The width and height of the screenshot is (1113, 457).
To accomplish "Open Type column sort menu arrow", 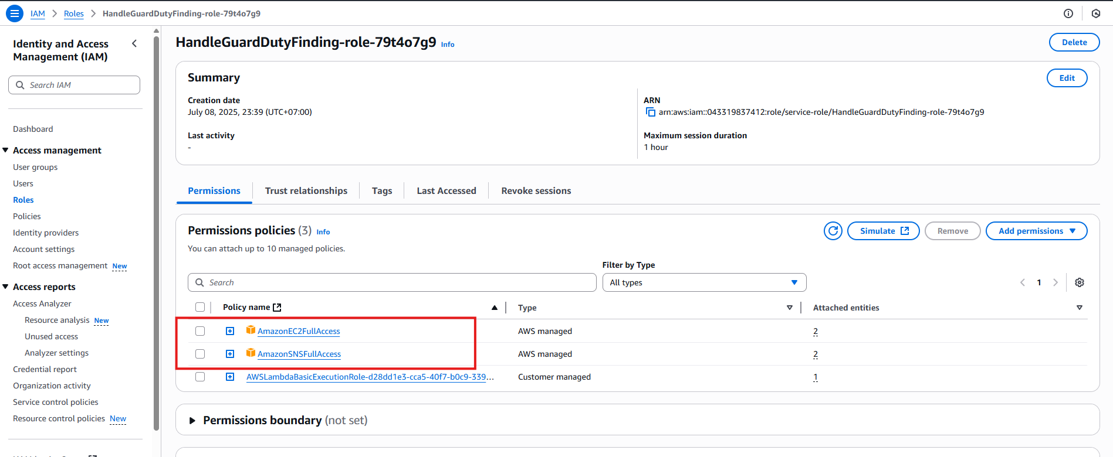I will click(x=790, y=308).
